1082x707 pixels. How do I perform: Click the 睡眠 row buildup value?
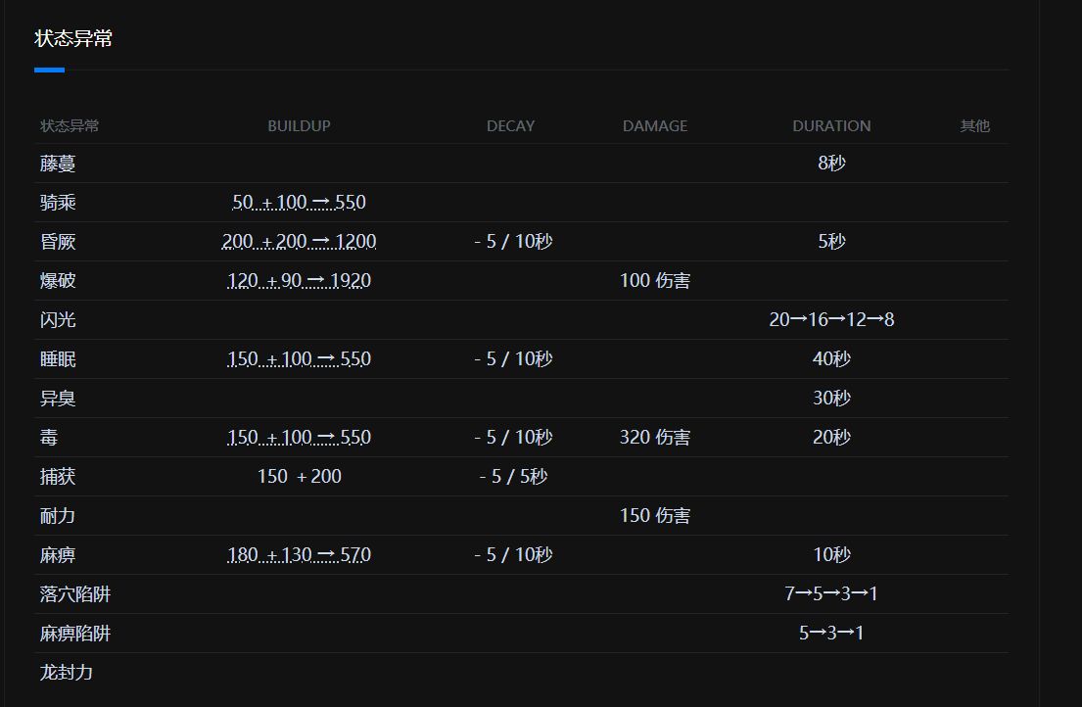click(x=299, y=359)
